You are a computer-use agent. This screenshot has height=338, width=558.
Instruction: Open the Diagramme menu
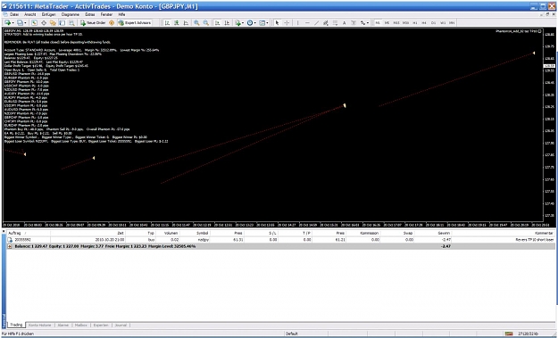[71, 14]
